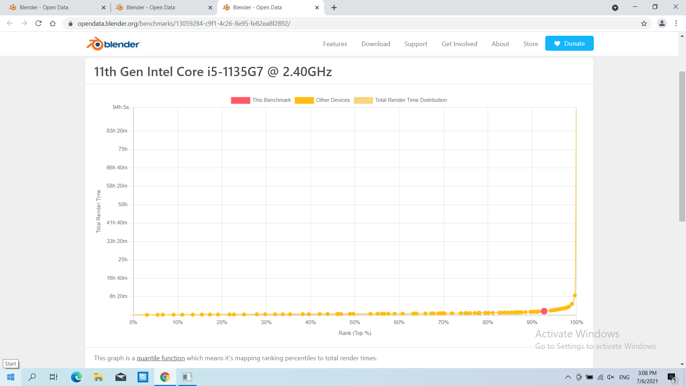Viewport: 686px width, 386px height.
Task: Click the Blender logo in site header
Action: (x=114, y=44)
